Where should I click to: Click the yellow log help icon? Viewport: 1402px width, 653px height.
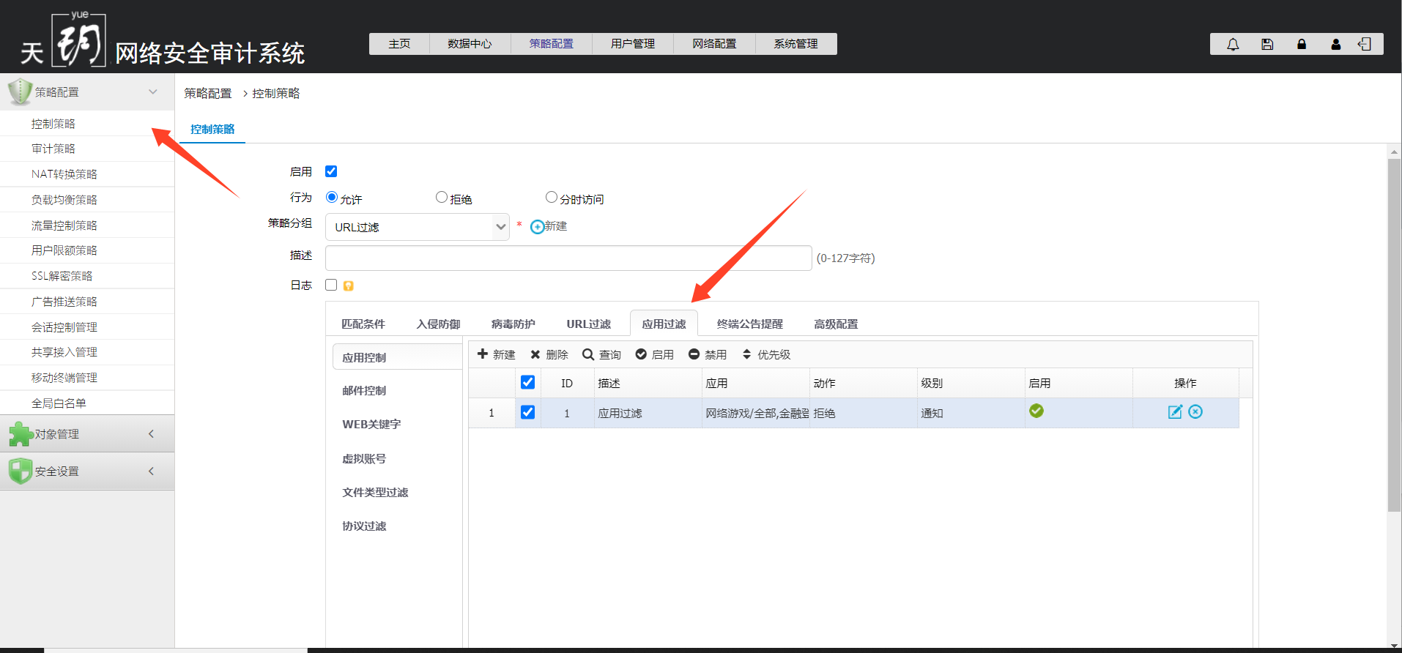pos(349,286)
